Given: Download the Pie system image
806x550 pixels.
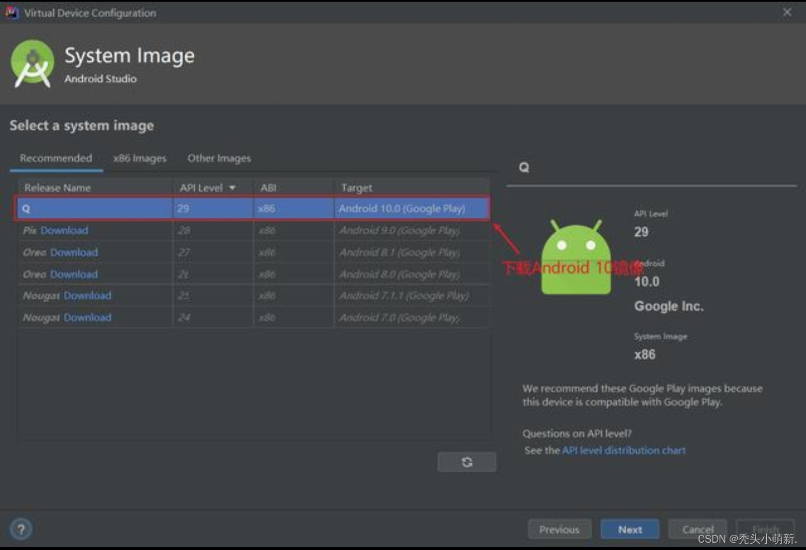Looking at the screenshot, I should [64, 230].
